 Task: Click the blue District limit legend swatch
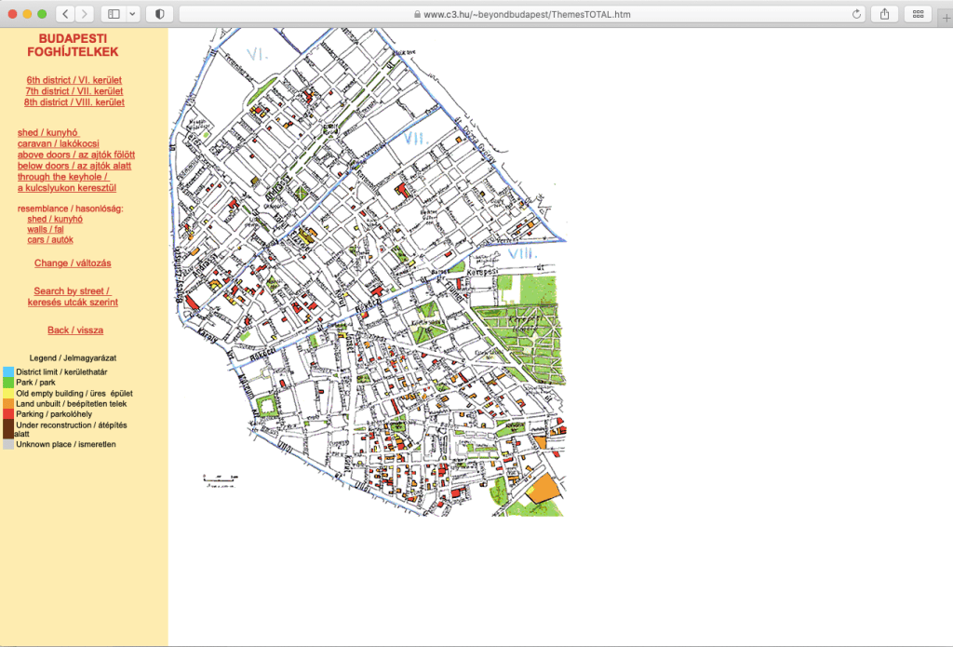[x=7, y=371]
